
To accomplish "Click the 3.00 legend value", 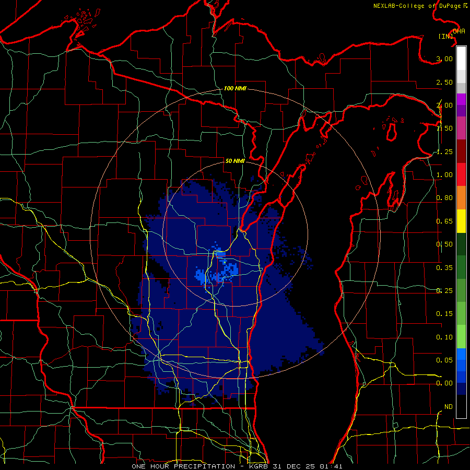I will point(444,58).
